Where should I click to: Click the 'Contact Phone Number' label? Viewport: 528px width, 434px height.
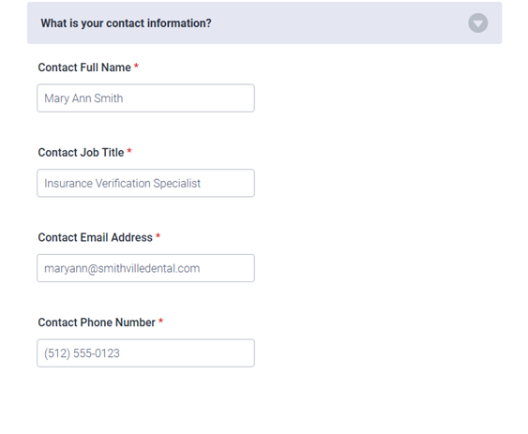[x=97, y=322]
